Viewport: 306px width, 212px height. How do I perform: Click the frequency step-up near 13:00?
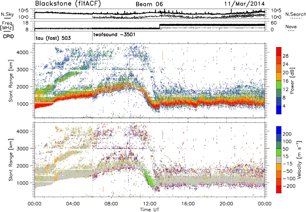[160, 26]
